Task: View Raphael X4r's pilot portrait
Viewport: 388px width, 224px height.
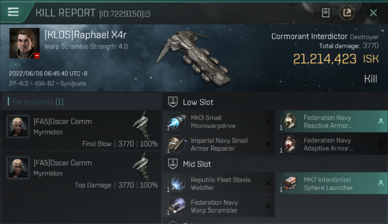Action: [24, 43]
